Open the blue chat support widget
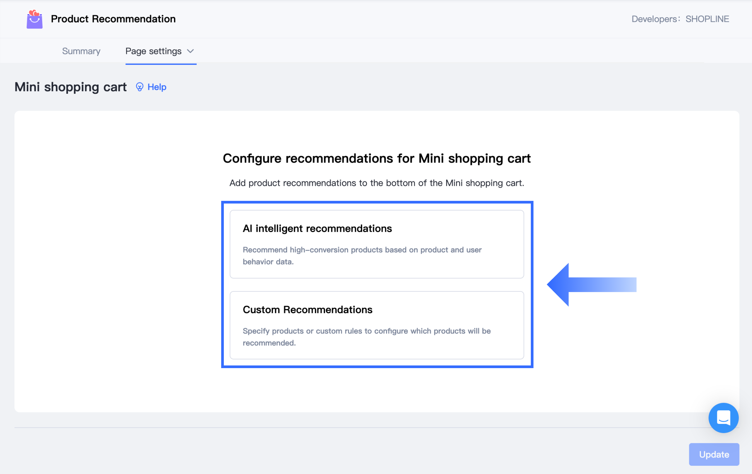Image resolution: width=752 pixels, height=474 pixels. click(x=723, y=417)
